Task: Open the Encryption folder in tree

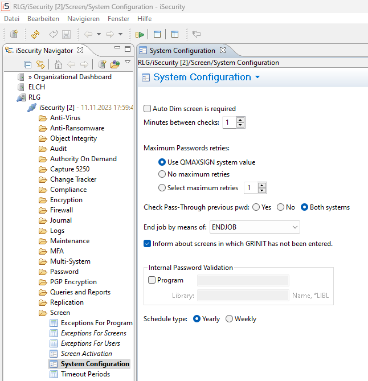Action: tap(66, 200)
